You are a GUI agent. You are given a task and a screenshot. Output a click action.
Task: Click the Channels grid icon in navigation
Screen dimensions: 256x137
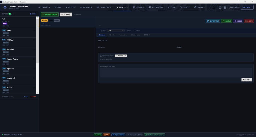pos(39,7)
